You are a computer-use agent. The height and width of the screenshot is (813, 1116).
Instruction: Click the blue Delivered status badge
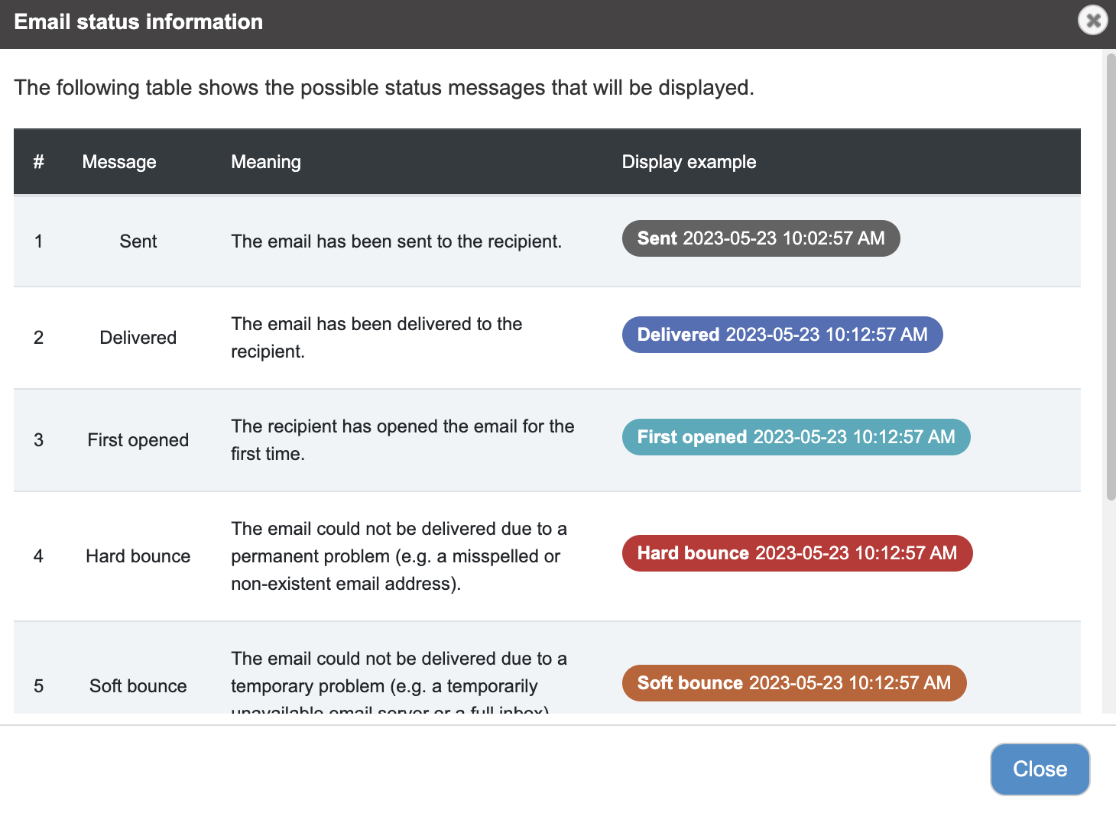point(782,335)
